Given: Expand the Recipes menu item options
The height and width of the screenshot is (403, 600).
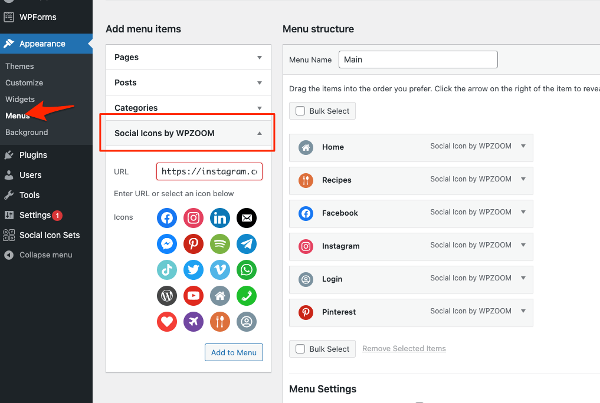Looking at the screenshot, I should point(523,180).
